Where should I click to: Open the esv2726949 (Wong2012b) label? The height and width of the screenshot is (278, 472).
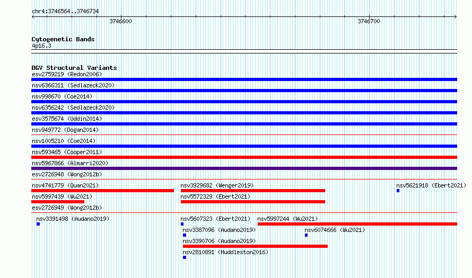(67, 208)
